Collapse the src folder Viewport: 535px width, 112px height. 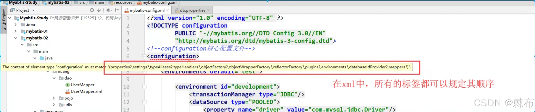[x=22, y=45]
